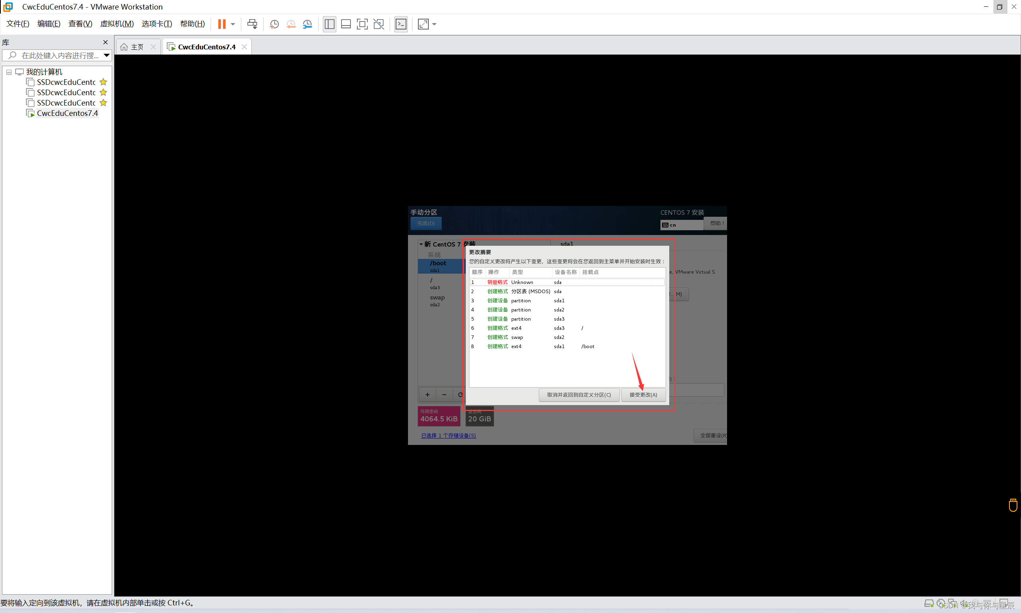Toggle thumbnail bar view

coord(346,24)
